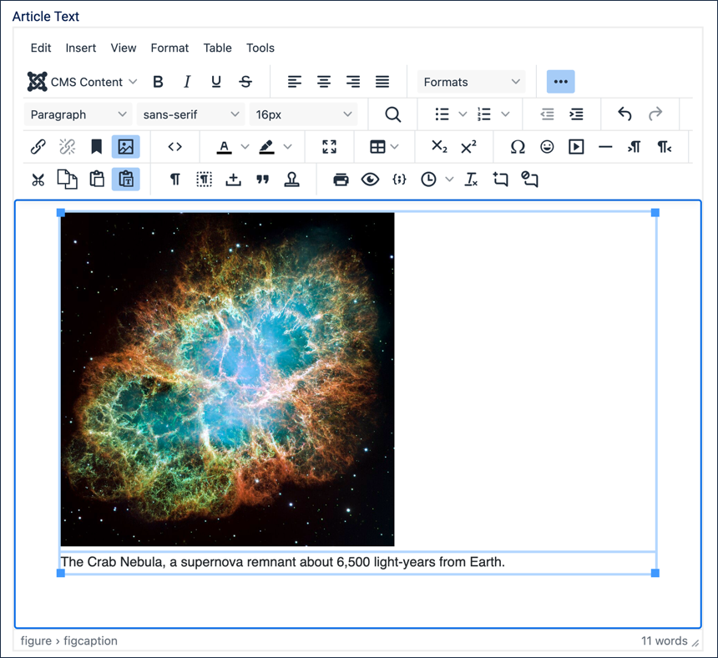
Task: Set right-to-left text direction
Action: click(x=664, y=147)
